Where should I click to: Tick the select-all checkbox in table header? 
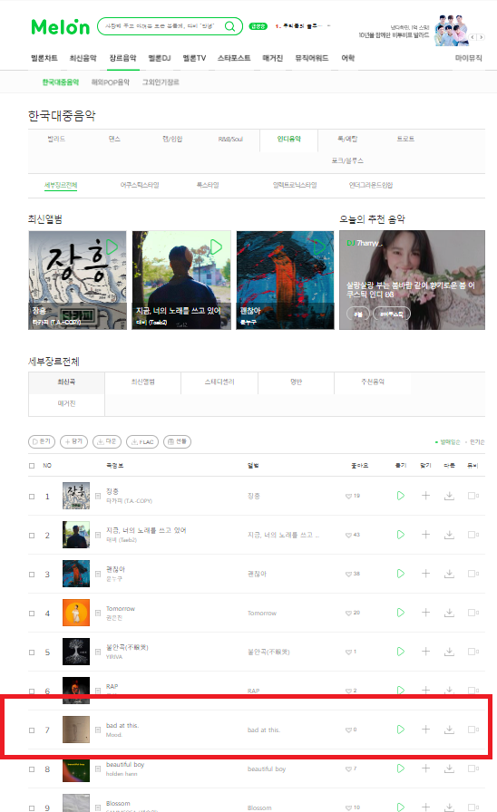point(32,466)
